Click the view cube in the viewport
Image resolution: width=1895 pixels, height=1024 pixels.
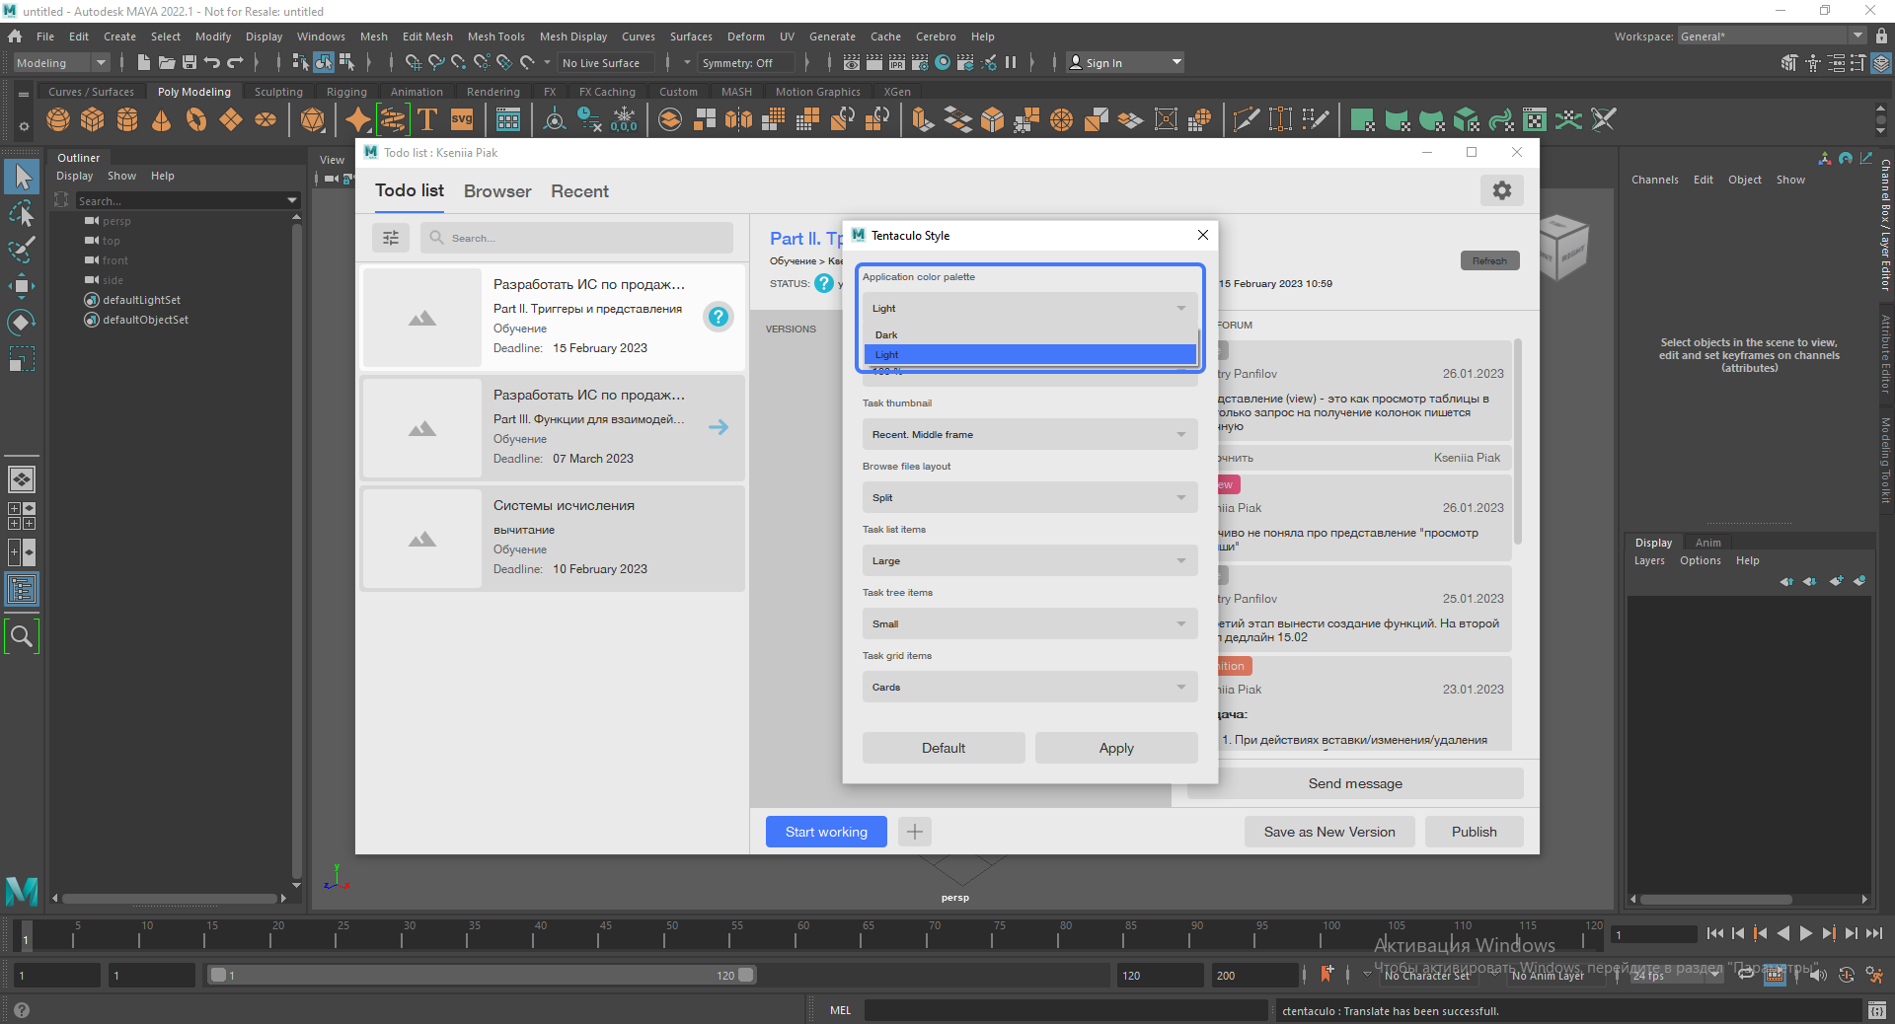pyautogui.click(x=1562, y=247)
